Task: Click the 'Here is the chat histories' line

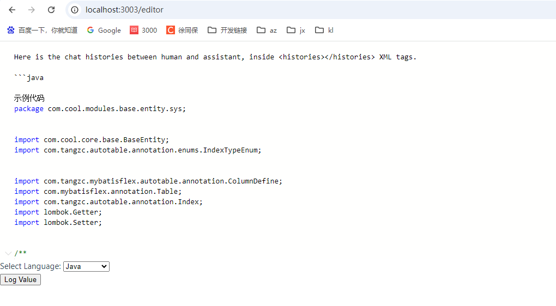Action: [x=215, y=57]
